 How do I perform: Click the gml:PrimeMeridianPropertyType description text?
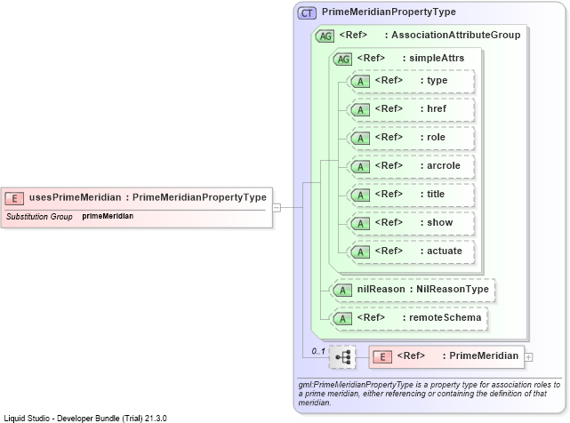(x=429, y=394)
